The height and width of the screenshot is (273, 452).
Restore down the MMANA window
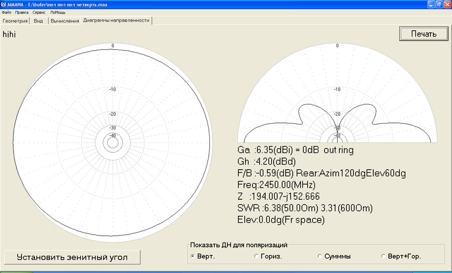pyautogui.click(x=439, y=5)
